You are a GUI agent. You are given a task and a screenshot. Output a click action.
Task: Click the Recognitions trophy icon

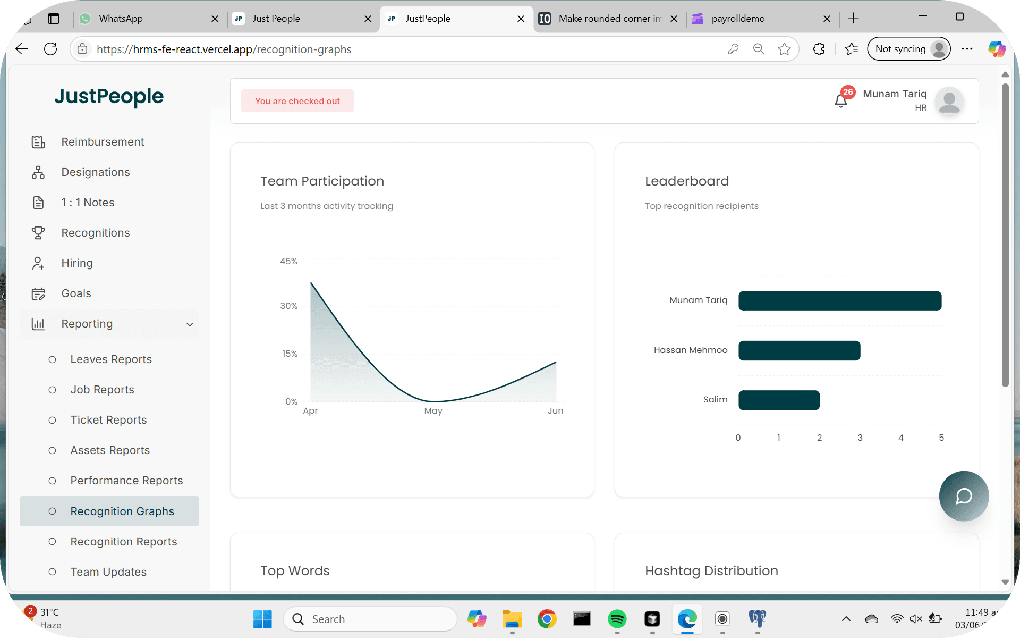(38, 233)
